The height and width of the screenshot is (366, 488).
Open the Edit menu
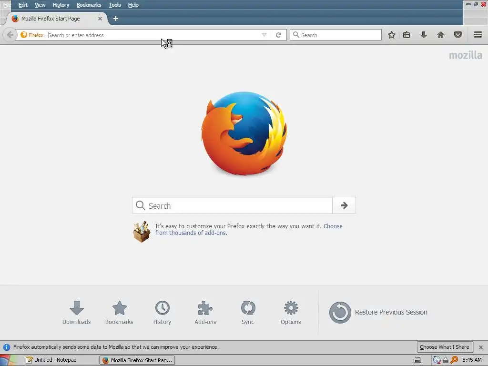coord(23,5)
